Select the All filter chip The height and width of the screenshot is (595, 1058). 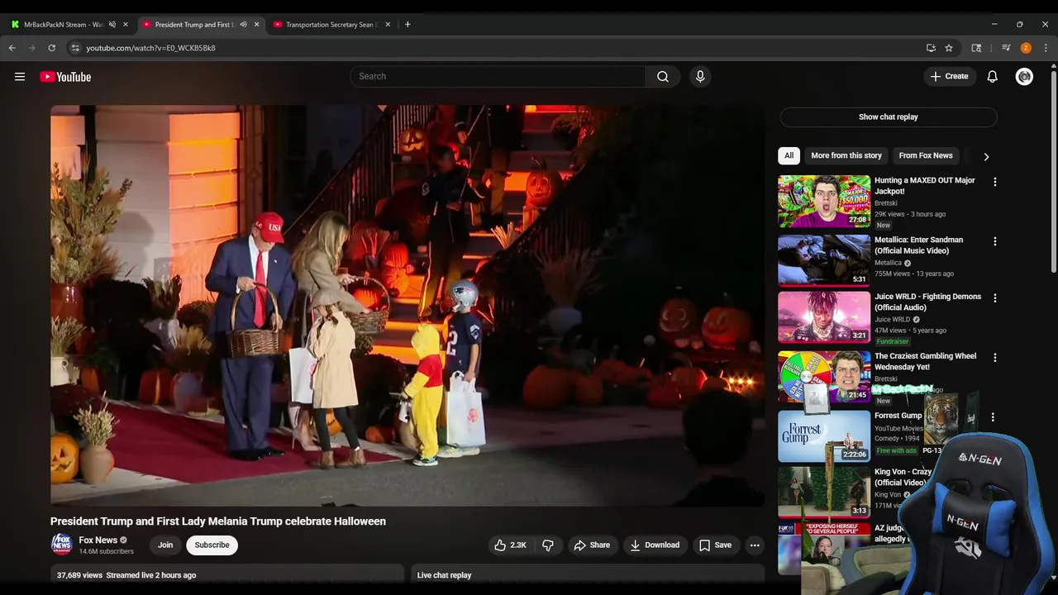tap(789, 155)
